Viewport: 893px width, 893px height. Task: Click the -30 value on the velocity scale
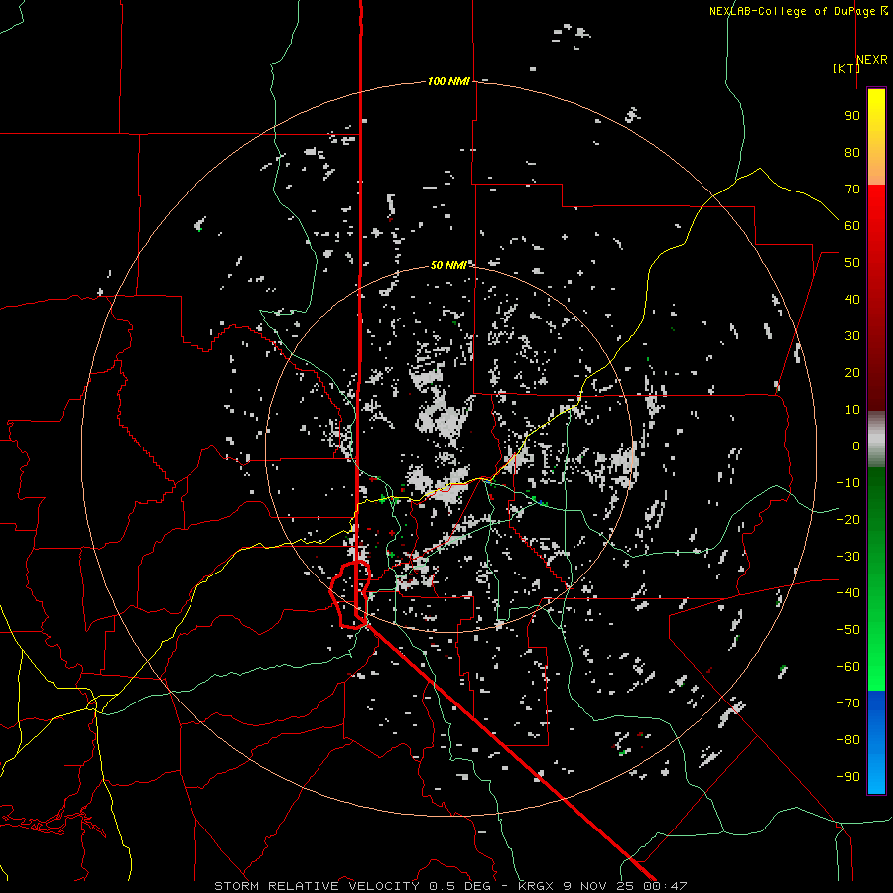[x=848, y=557]
